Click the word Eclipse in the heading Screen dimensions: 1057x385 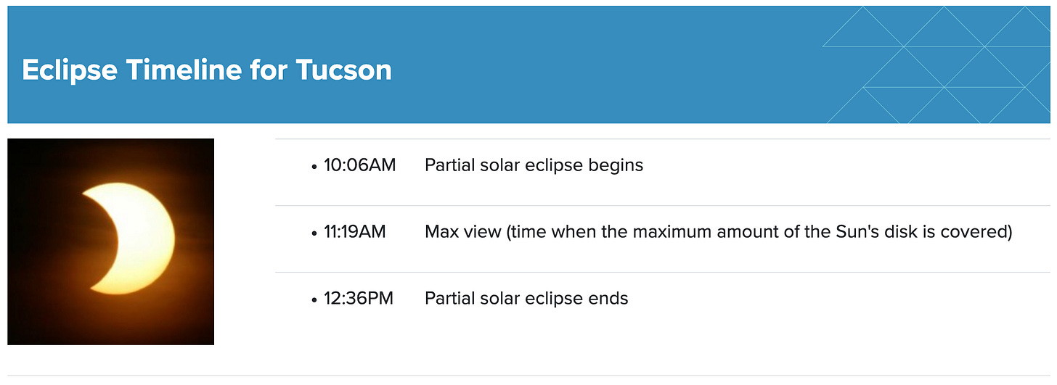70,70
